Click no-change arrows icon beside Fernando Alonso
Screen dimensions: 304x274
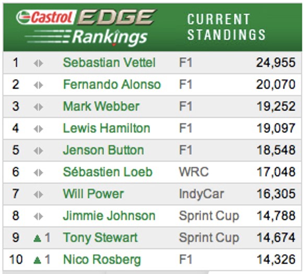coord(38,85)
